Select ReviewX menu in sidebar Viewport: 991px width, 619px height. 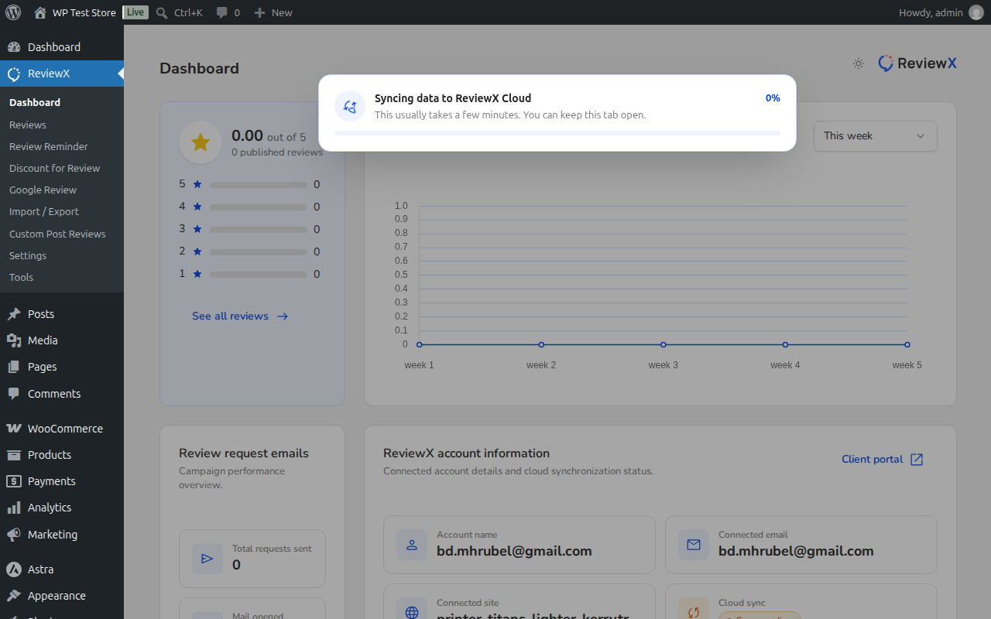(62, 74)
